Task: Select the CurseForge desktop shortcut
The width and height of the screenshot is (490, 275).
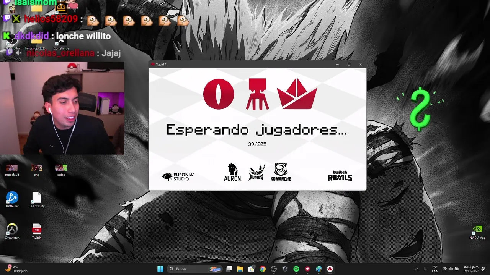Action: pyautogui.click(x=61, y=42)
